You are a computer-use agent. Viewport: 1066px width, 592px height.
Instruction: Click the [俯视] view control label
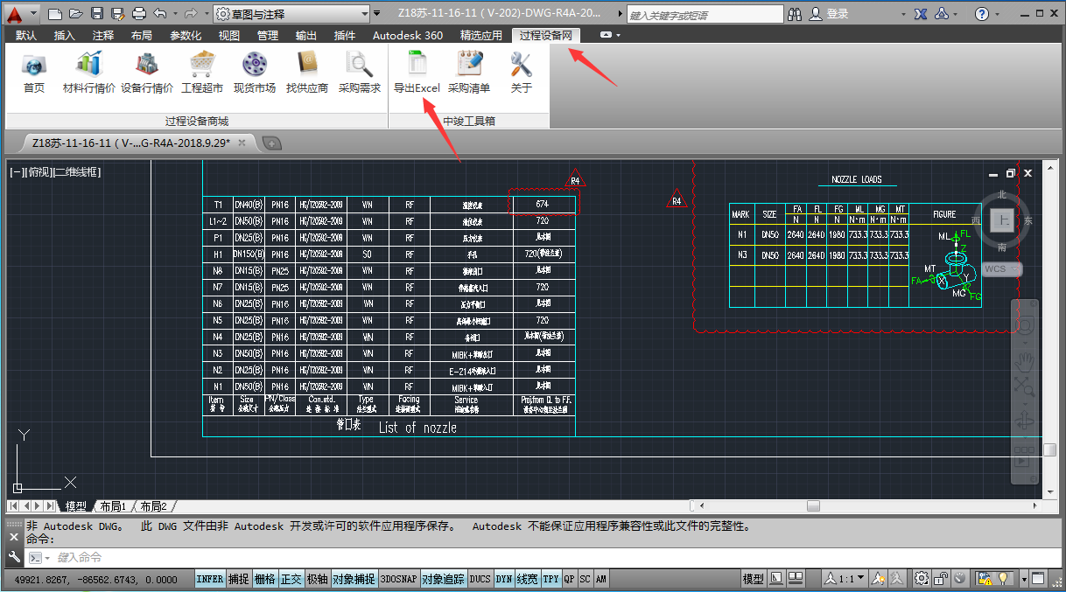tap(38, 172)
